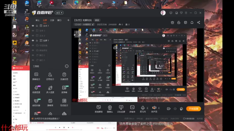Show the 绝地求生 source
Screen dimensions: 234x131
pyautogui.click(x=33, y=50)
